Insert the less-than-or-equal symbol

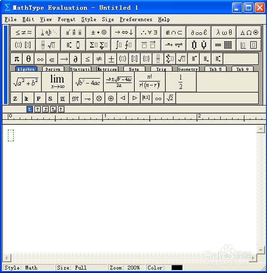pos(88,59)
